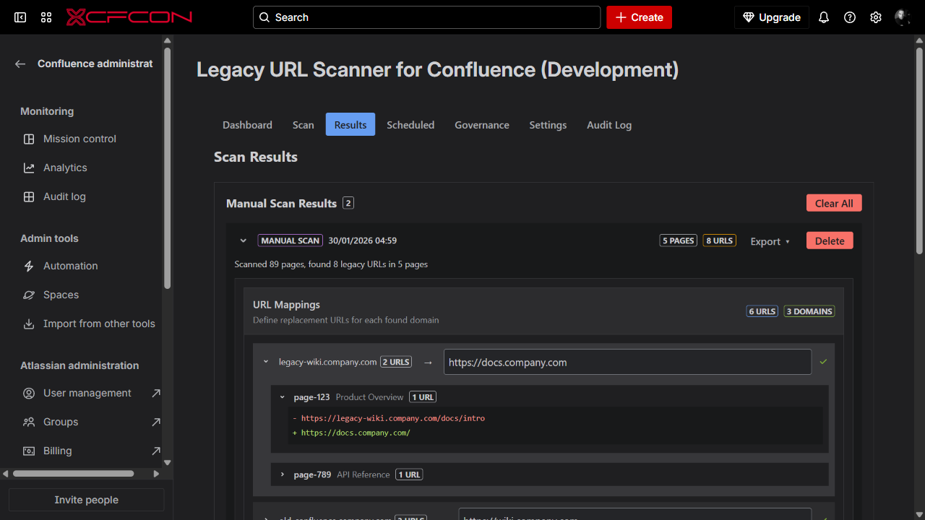Screen dimensions: 925x520
Task: Click the Upgrade button
Action: point(772,17)
